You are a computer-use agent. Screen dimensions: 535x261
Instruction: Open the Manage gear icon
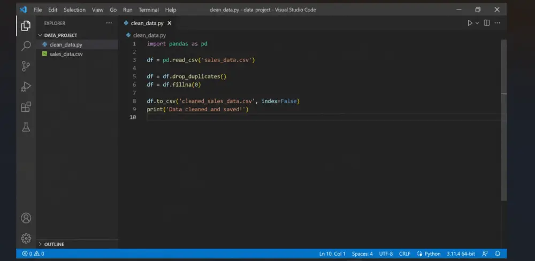(26, 238)
